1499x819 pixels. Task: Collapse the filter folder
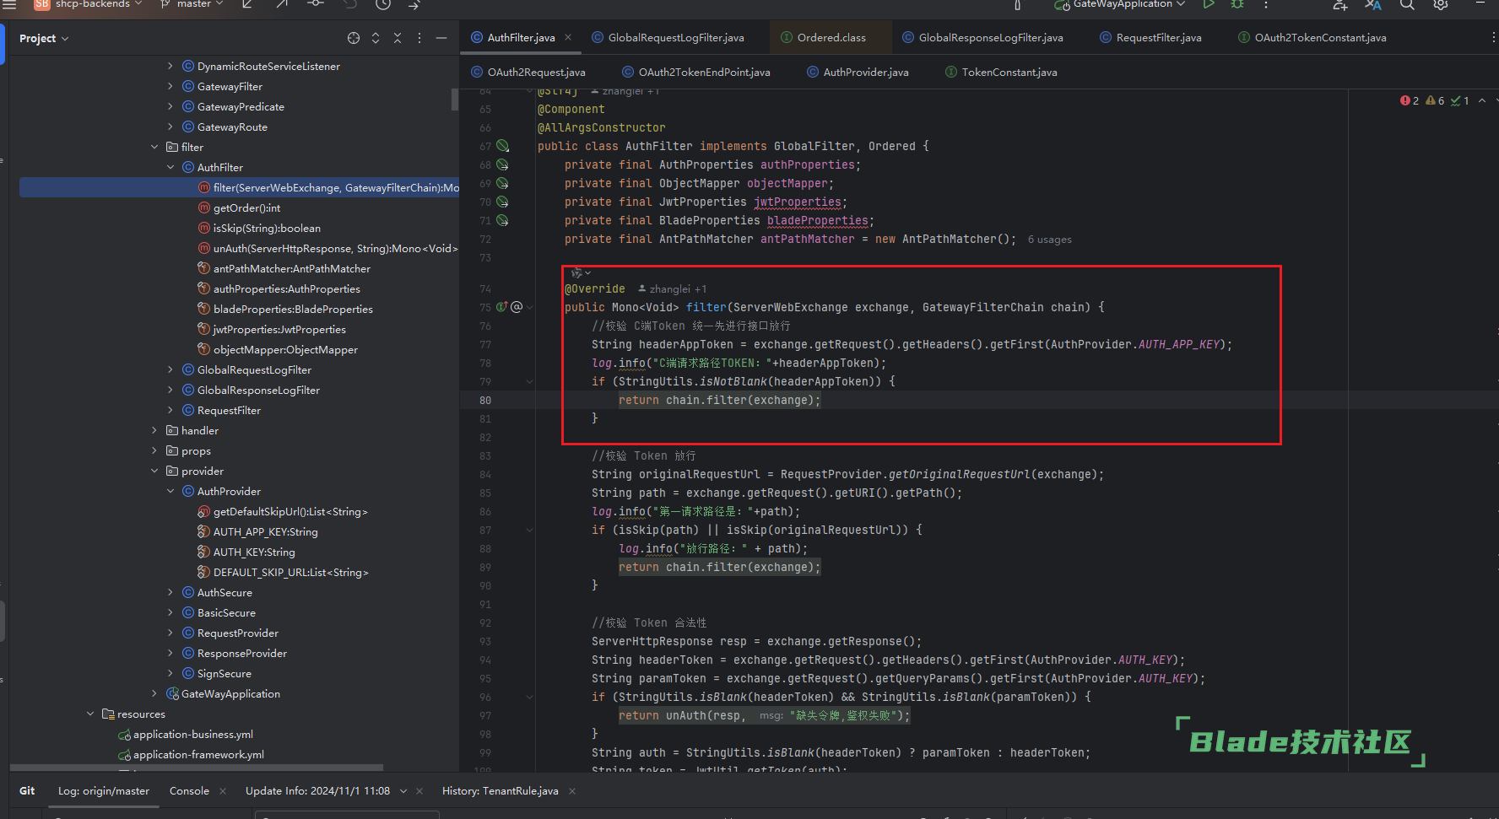pos(154,147)
